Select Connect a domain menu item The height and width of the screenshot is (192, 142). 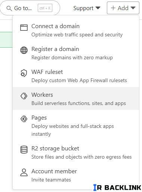coord(76,30)
